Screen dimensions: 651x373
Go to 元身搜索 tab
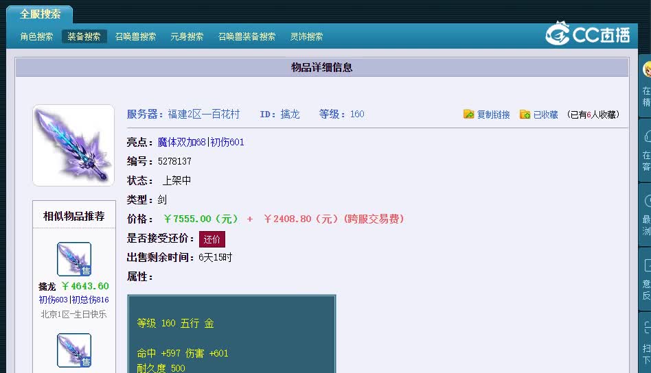(x=187, y=36)
